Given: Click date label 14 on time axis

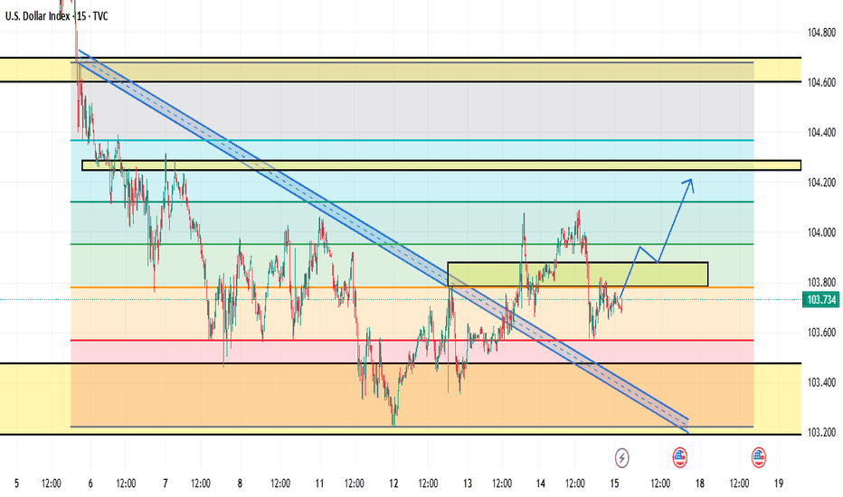Looking at the screenshot, I should pos(540,483).
